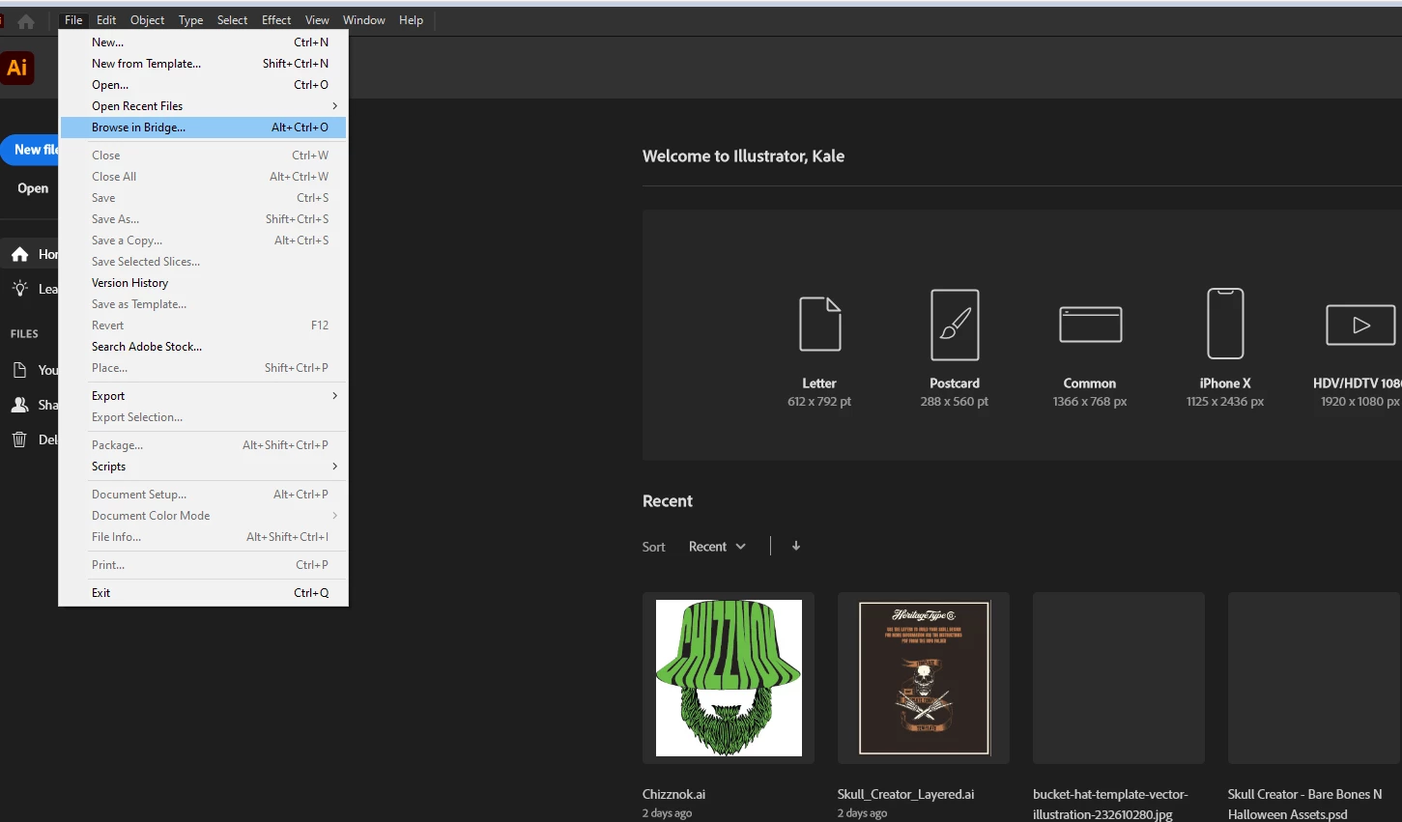The image size is (1402, 822).
Task: Choose the Letter preset icon
Action: tap(819, 324)
